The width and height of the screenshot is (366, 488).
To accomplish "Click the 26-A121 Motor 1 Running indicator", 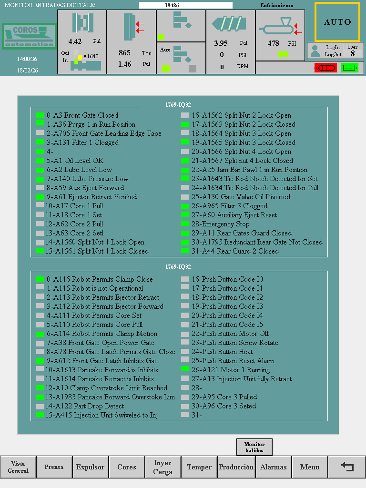I will 185,369.
